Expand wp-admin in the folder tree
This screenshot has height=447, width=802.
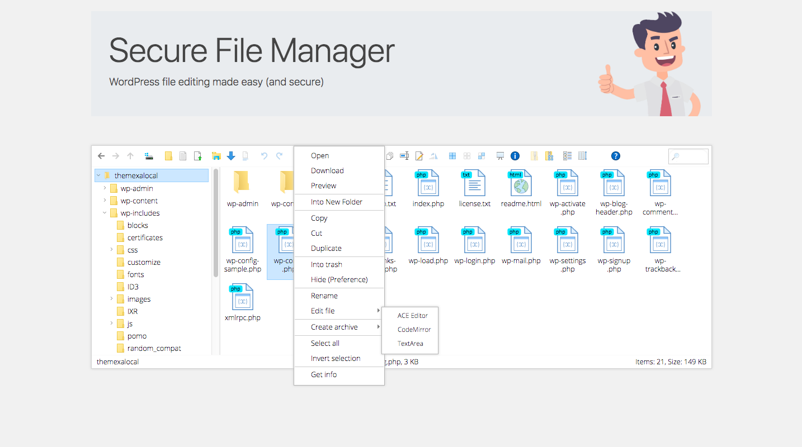(x=105, y=188)
